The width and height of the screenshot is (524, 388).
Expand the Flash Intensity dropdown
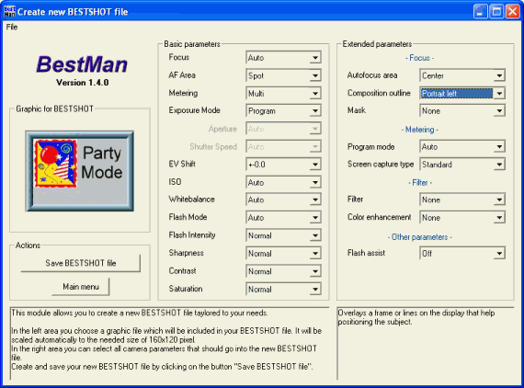click(283, 235)
